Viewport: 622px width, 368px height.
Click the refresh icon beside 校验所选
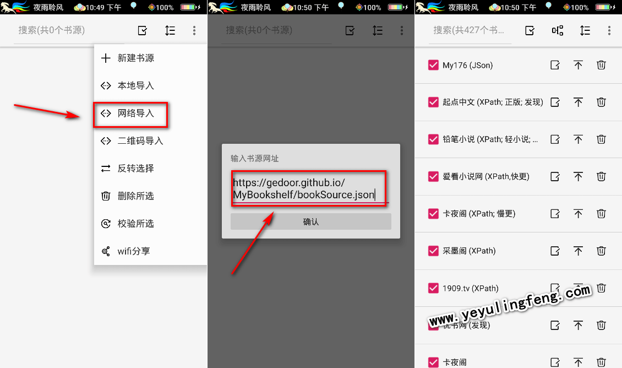(x=106, y=224)
